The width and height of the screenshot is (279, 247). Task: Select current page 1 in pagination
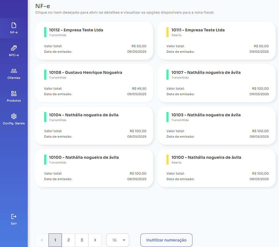coord(55,240)
